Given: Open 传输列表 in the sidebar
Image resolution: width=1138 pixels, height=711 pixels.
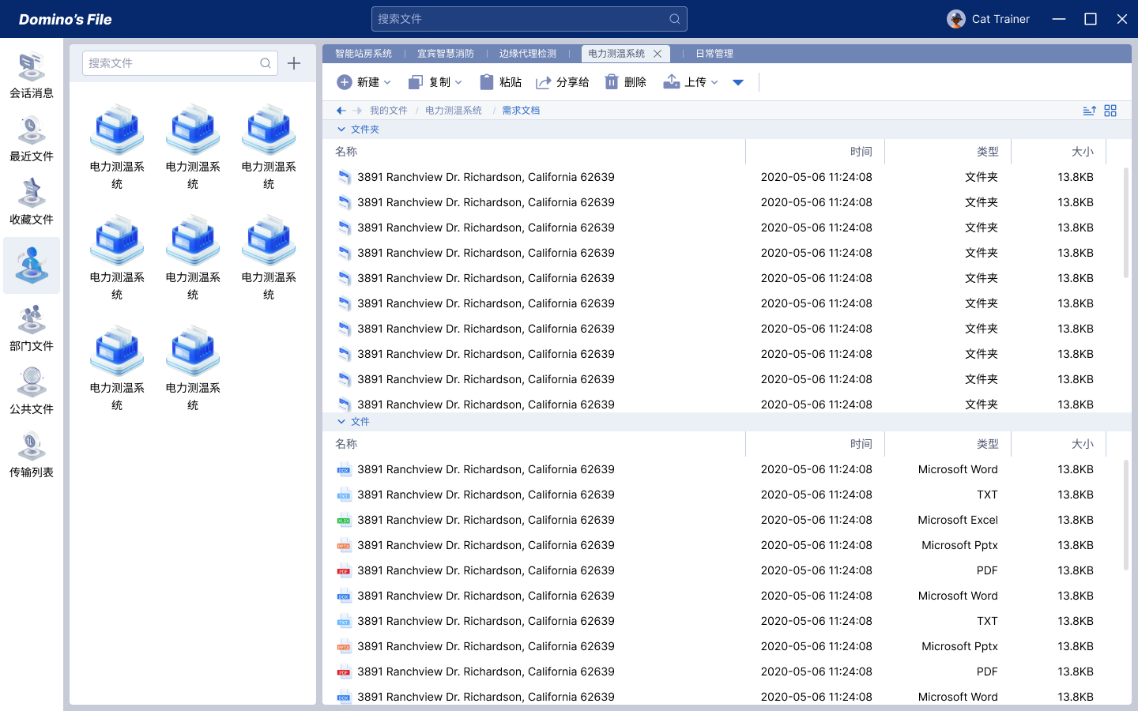Looking at the screenshot, I should coord(32,455).
